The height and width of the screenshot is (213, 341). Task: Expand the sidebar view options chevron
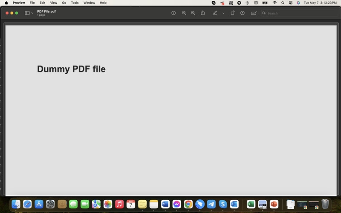[x=32, y=13]
